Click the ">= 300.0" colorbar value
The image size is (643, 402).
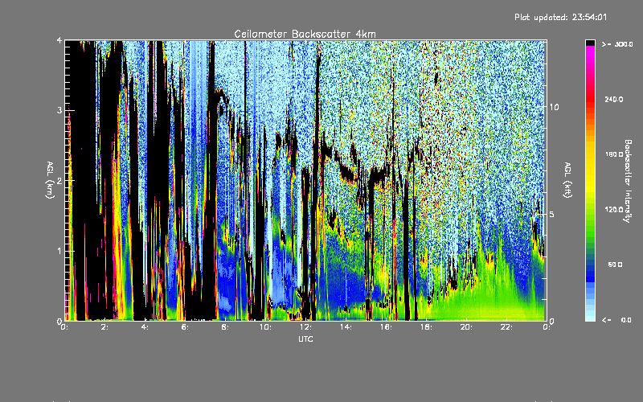(617, 44)
